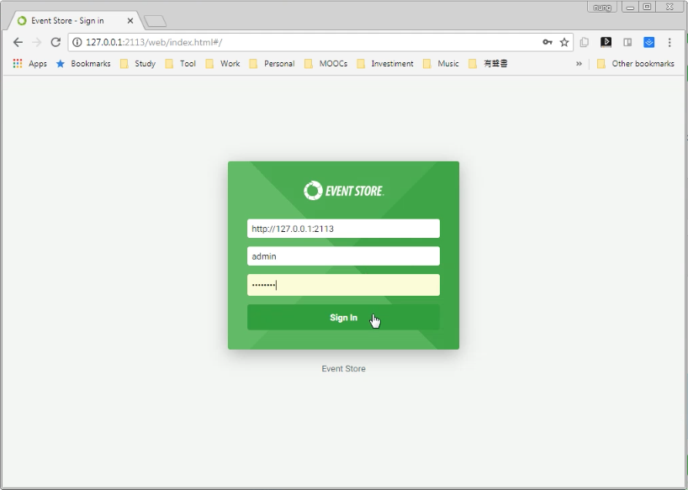Screen dimensions: 688x490
Task: Close the Chrome window
Action: click(669, 7)
